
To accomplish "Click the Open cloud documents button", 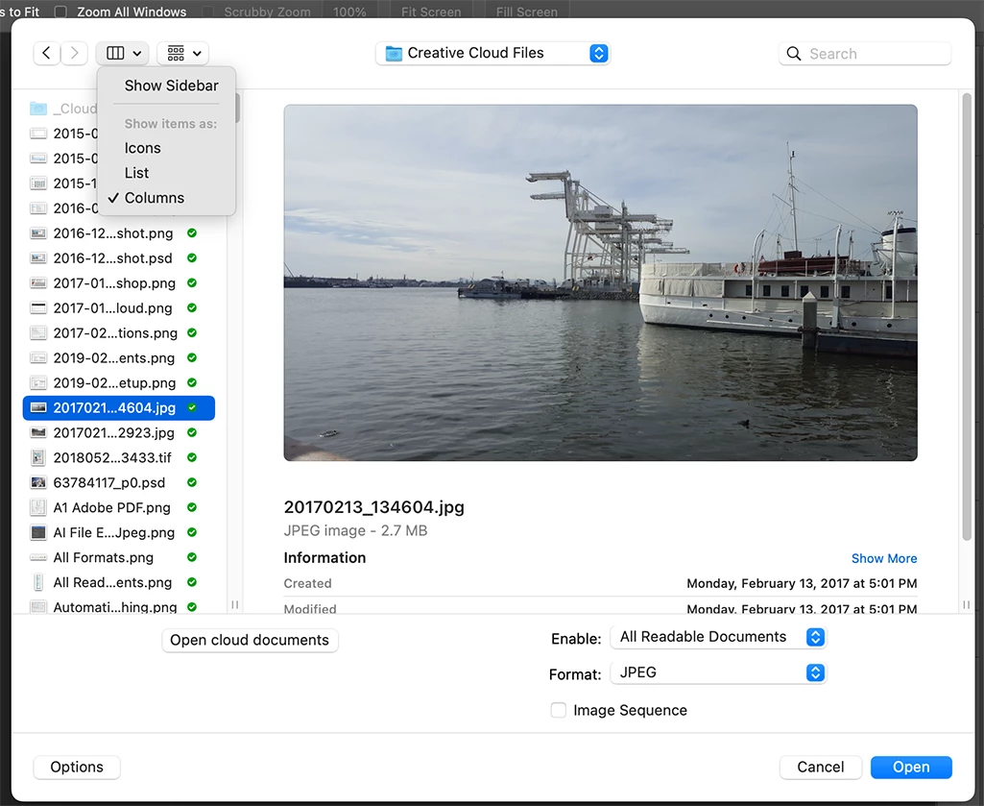I will pyautogui.click(x=250, y=640).
